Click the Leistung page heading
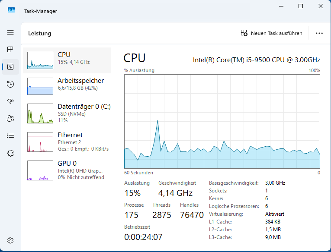 (x=40, y=33)
